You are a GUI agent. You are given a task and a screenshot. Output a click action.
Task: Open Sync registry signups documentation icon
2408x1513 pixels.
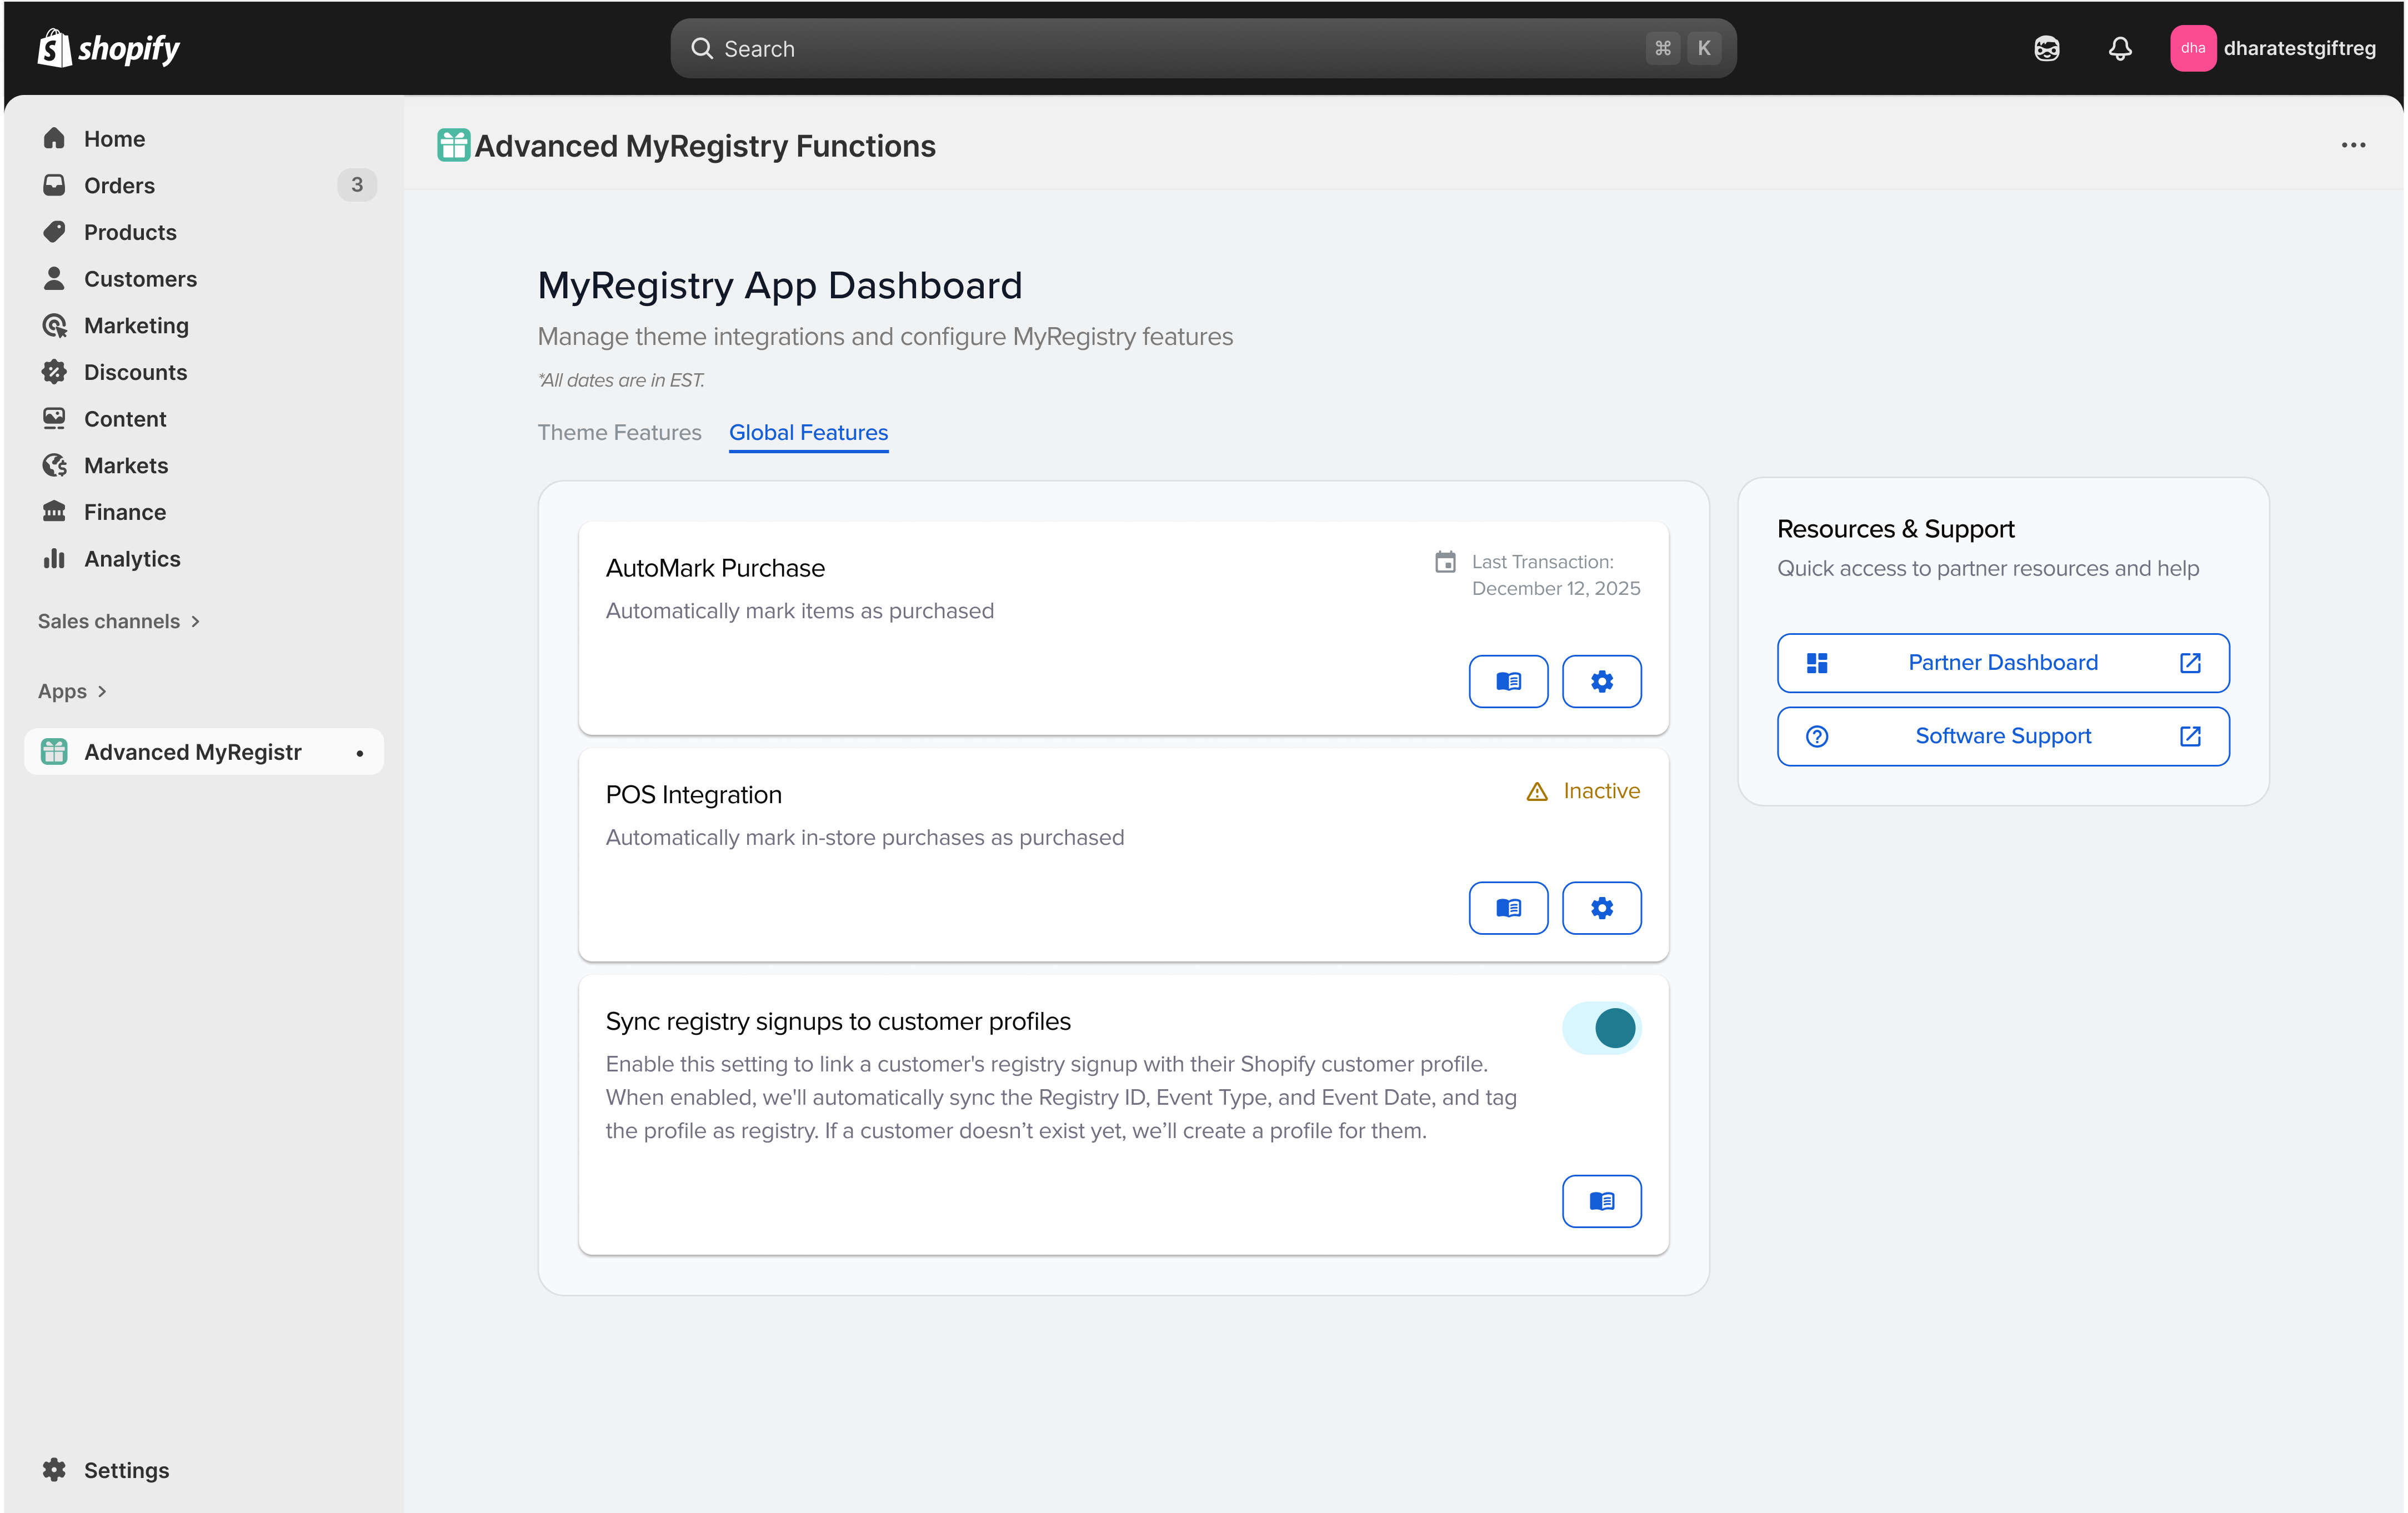click(x=1601, y=1201)
